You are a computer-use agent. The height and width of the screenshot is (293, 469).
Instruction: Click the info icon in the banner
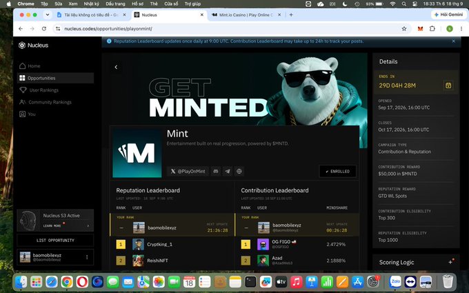click(109, 41)
